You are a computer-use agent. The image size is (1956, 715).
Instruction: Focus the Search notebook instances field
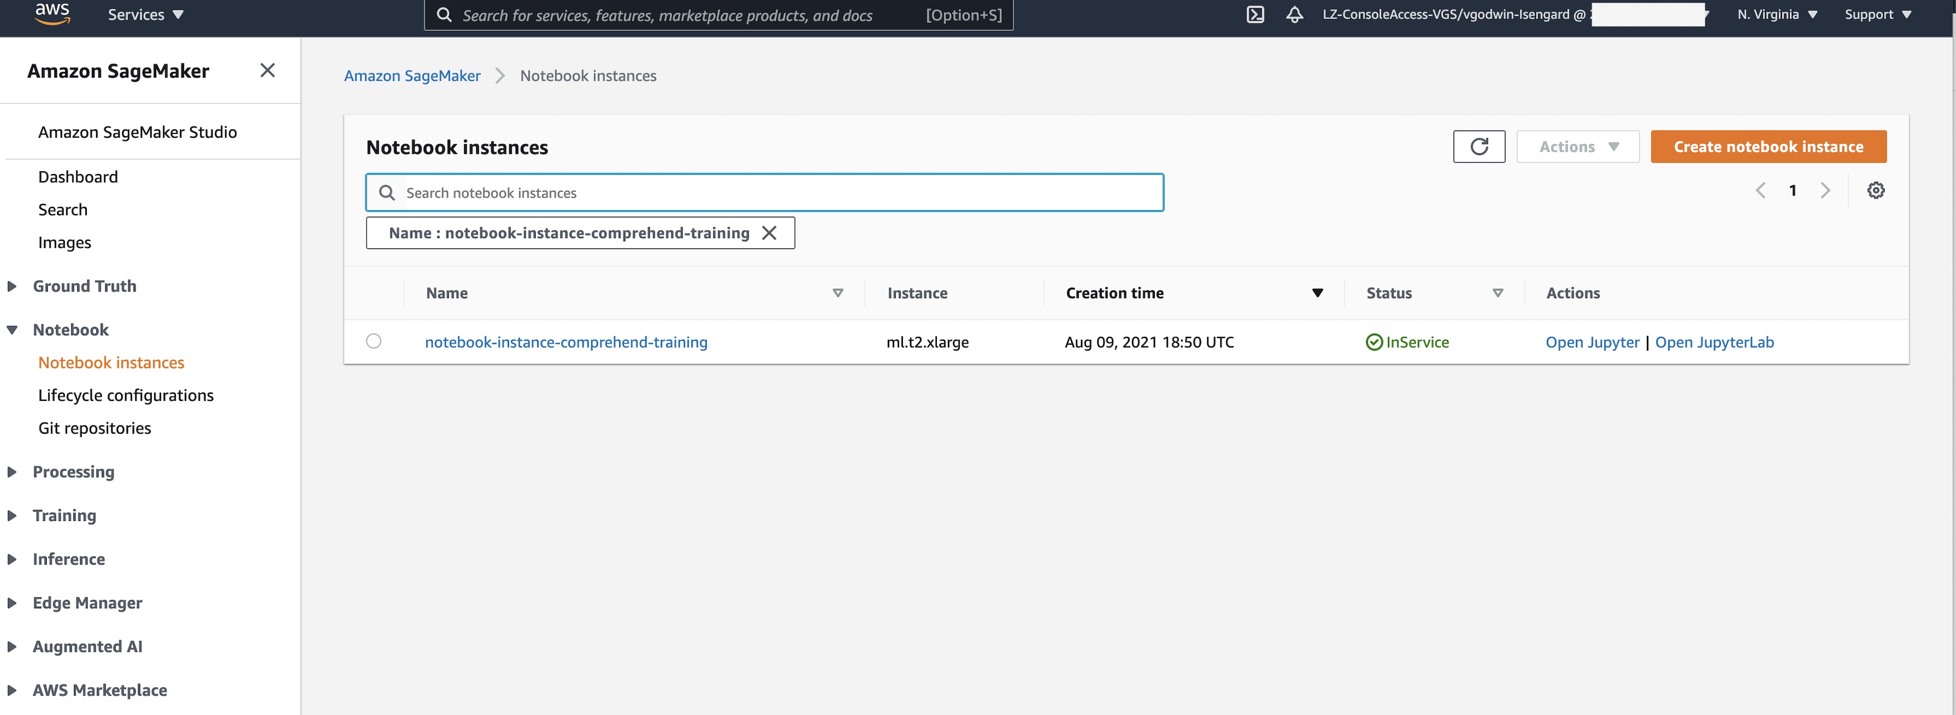tap(764, 193)
